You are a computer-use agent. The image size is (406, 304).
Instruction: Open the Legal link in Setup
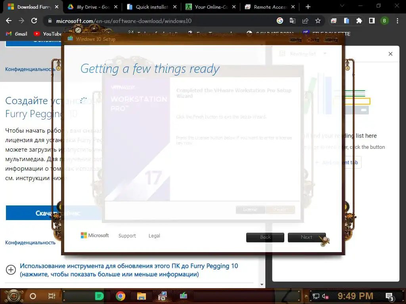point(154,236)
